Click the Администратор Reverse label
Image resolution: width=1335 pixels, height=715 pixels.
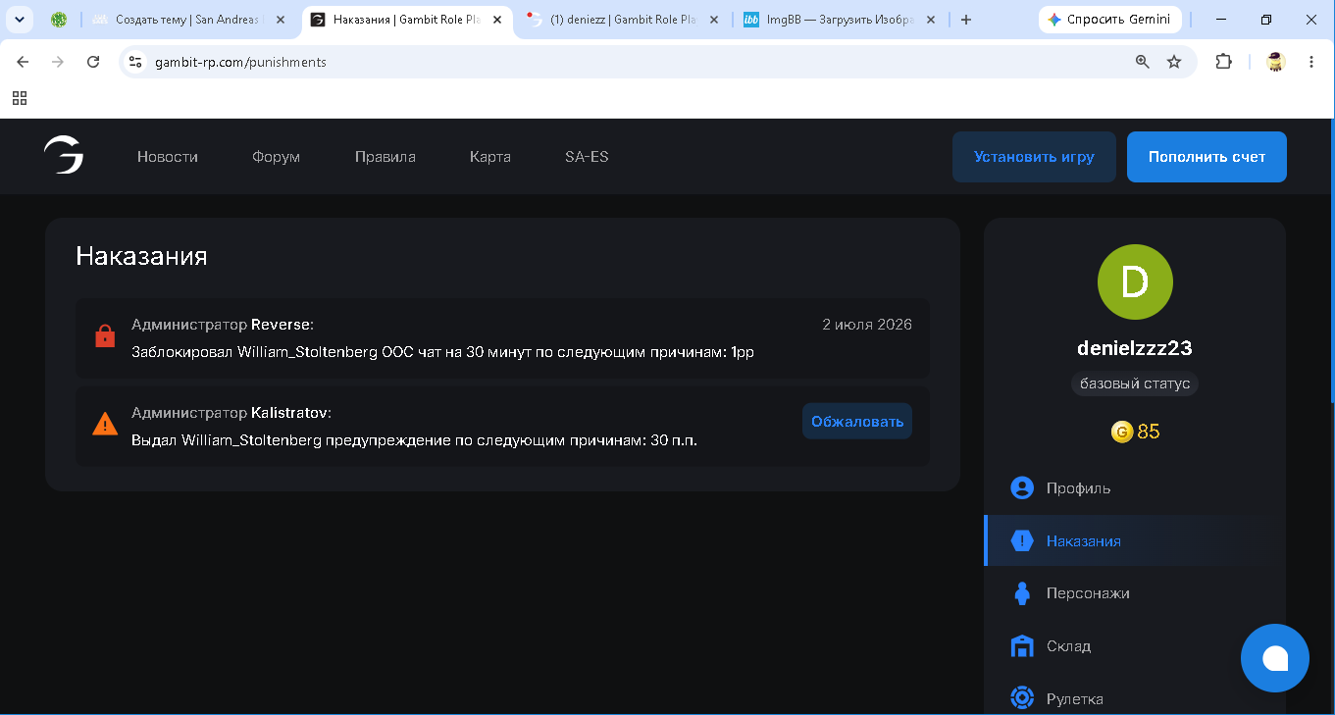(x=223, y=325)
